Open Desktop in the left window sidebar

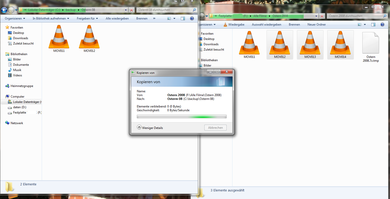18,33
